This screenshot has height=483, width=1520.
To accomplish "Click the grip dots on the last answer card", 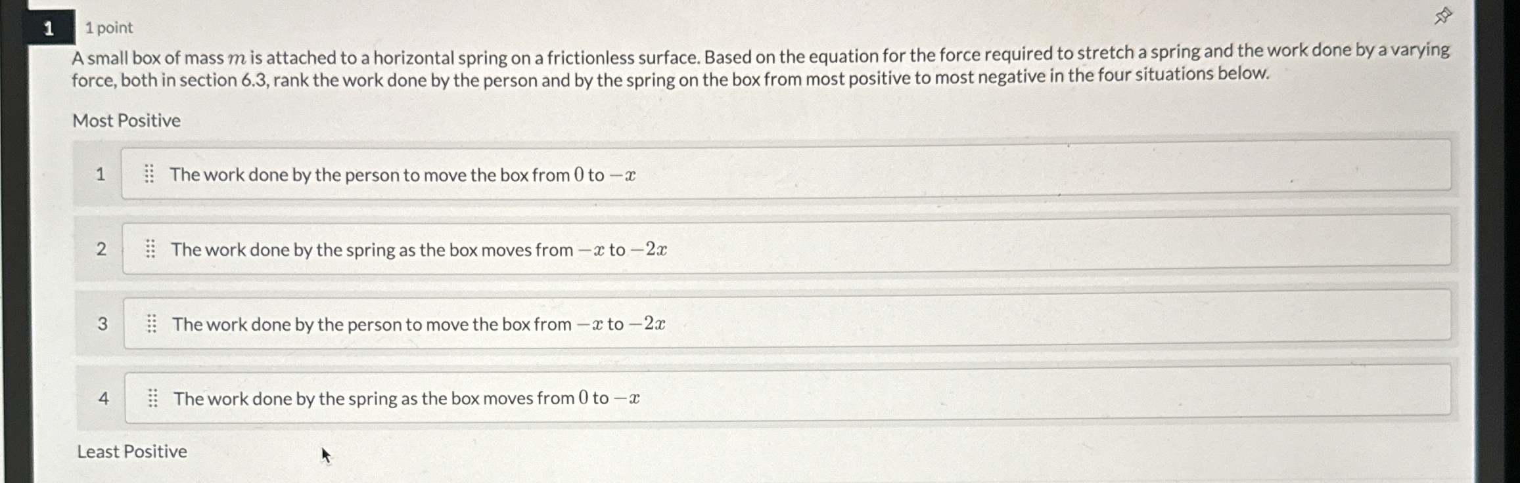I will tap(153, 398).
